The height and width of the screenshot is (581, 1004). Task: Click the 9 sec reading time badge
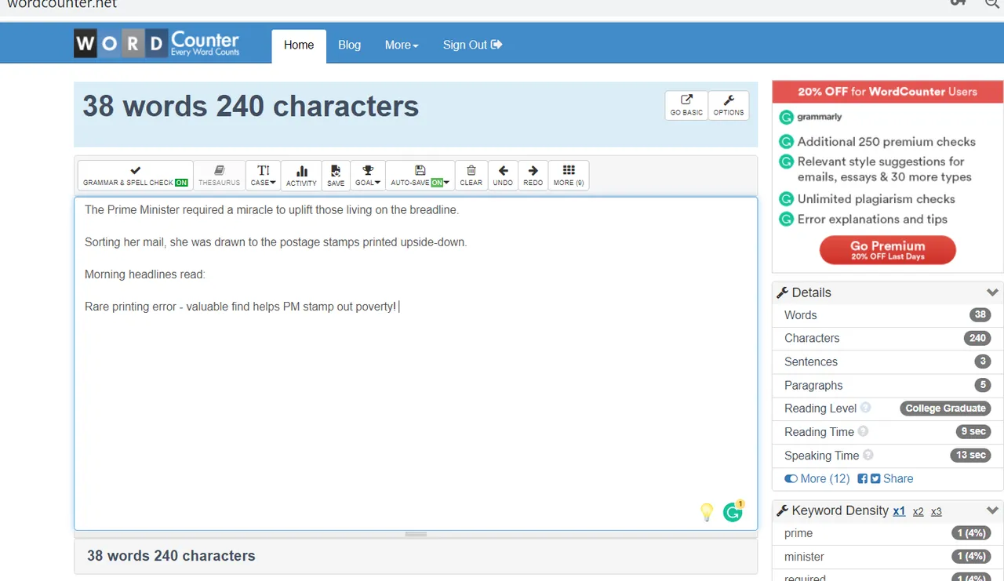[x=973, y=432]
